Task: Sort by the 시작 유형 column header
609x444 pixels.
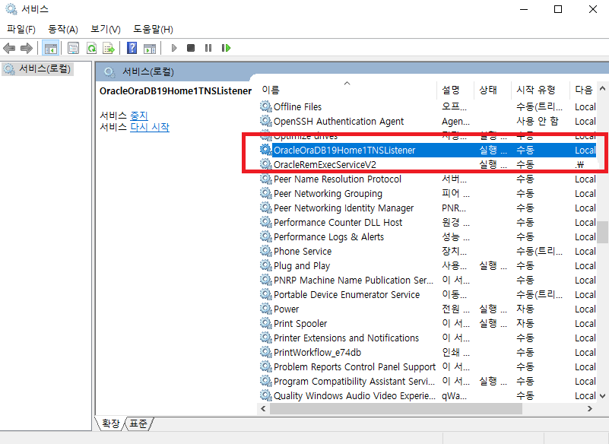Action: click(541, 90)
